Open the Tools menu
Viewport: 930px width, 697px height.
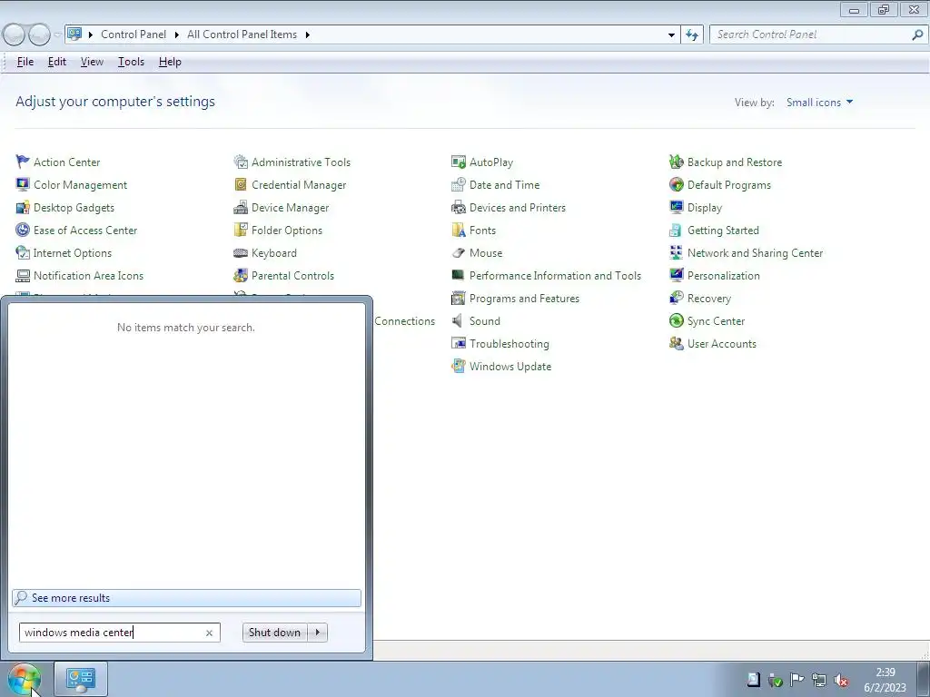pyautogui.click(x=131, y=62)
